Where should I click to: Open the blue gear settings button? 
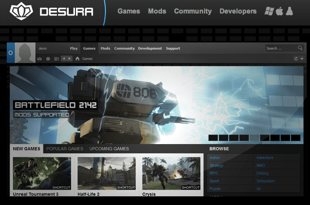11,53
